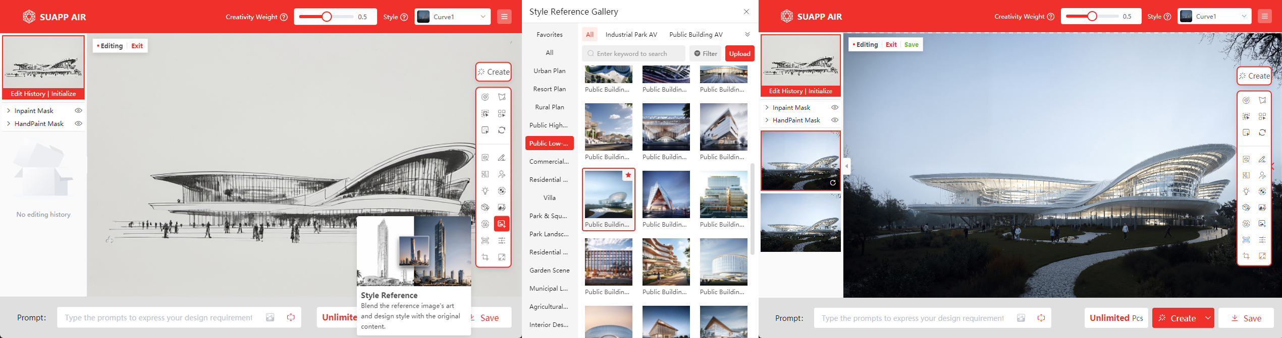Toggle the favorite star on the selected gallery thumbnail
The height and width of the screenshot is (338, 1282).
[x=628, y=175]
